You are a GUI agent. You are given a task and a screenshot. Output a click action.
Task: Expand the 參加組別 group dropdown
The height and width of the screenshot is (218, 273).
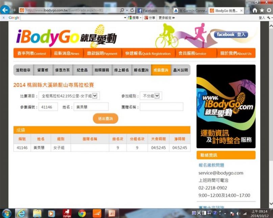(156, 96)
